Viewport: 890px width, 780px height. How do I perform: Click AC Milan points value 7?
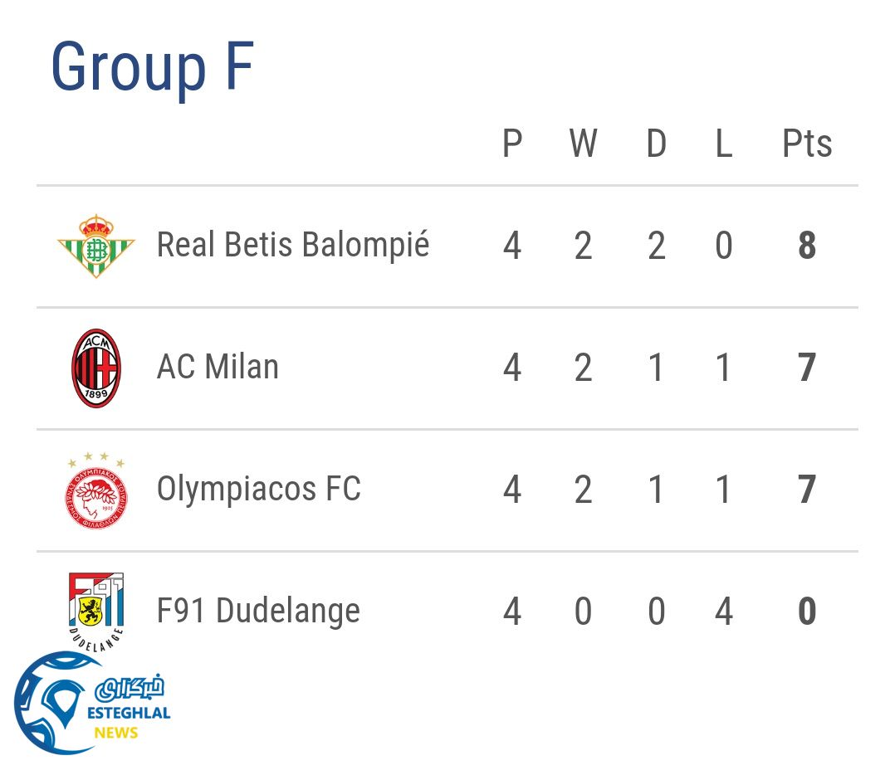point(807,368)
